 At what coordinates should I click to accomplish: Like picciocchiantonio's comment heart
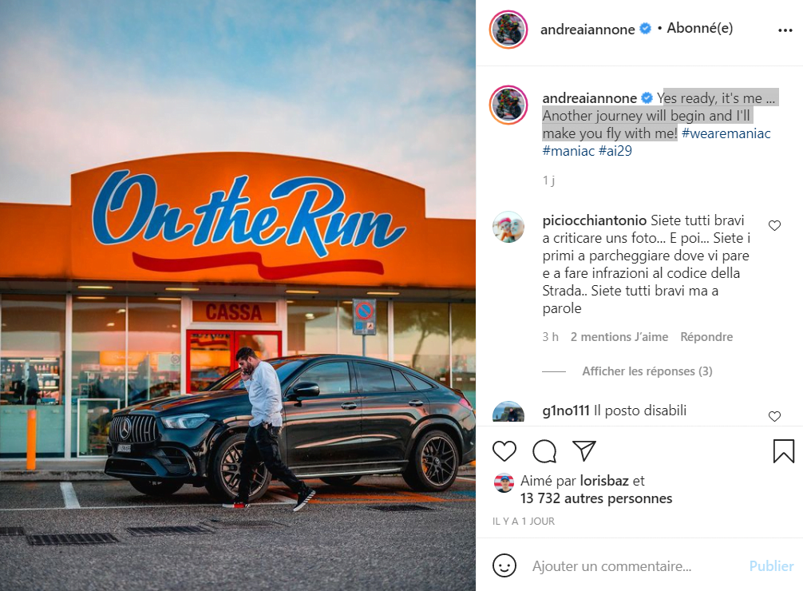pyautogui.click(x=774, y=225)
